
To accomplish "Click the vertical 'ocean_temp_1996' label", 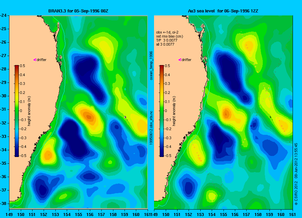I will 151,65.
